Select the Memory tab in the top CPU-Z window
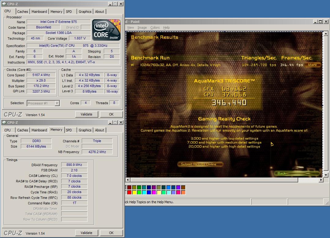Viewport: 330px width, 238px height. click(x=56, y=12)
